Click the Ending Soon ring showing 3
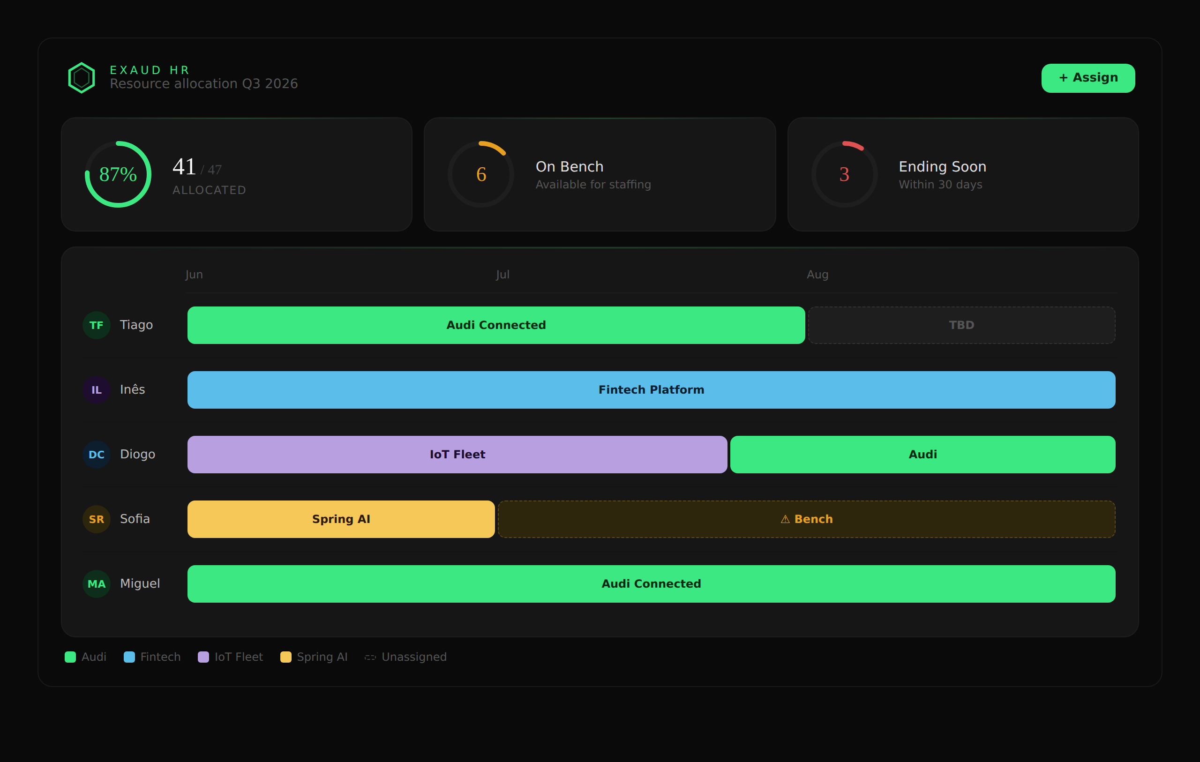The height and width of the screenshot is (762, 1200). 844,174
